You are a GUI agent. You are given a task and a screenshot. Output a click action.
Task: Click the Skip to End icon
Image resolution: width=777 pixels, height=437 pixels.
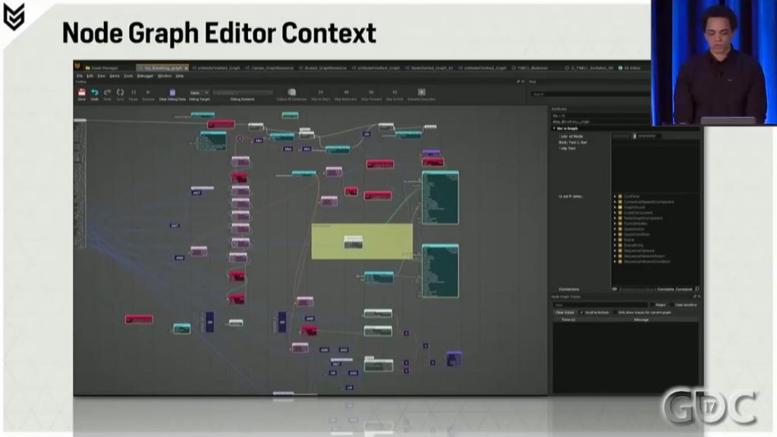395,92
